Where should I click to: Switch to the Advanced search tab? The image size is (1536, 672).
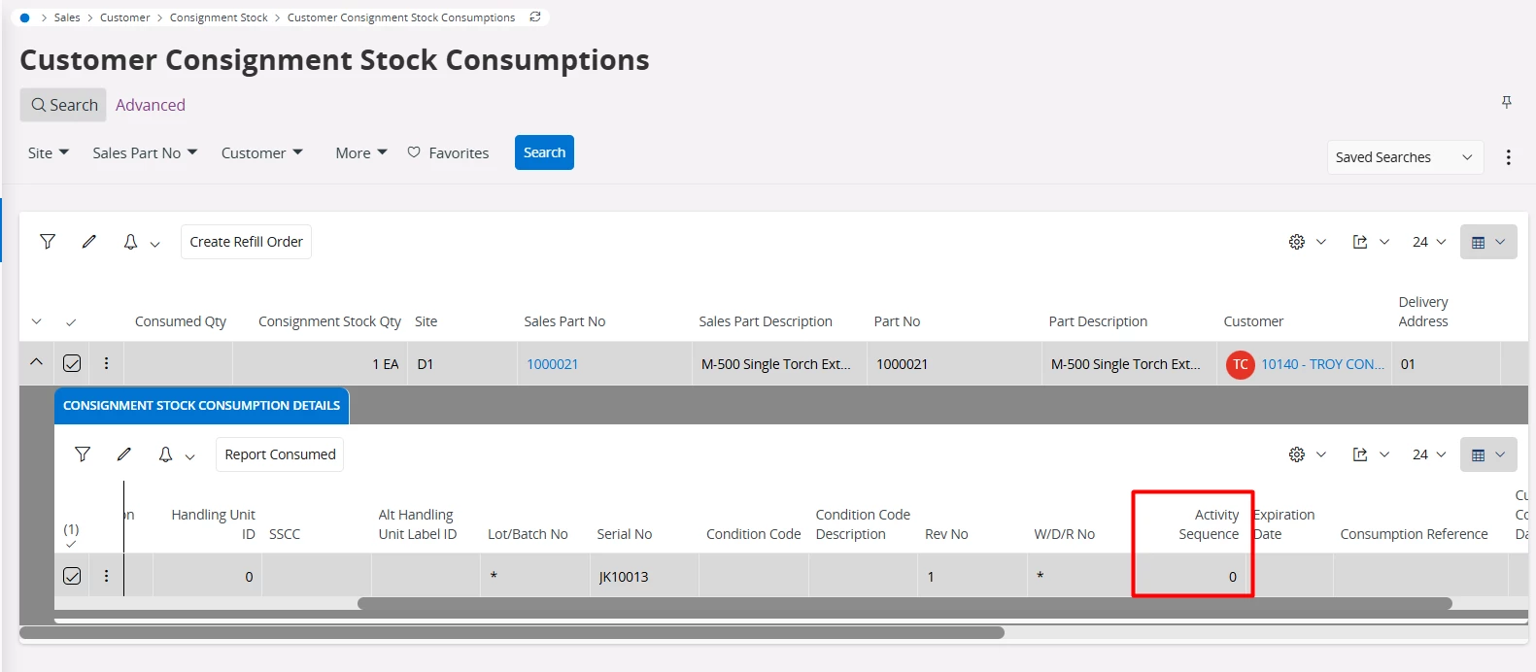150,105
